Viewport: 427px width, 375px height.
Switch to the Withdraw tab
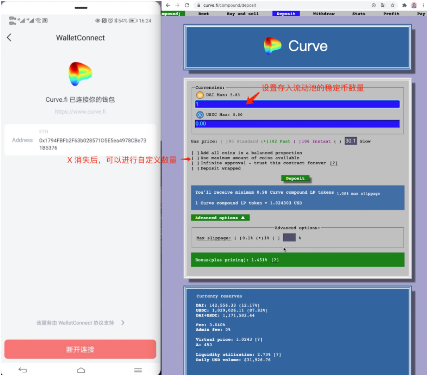click(x=324, y=14)
